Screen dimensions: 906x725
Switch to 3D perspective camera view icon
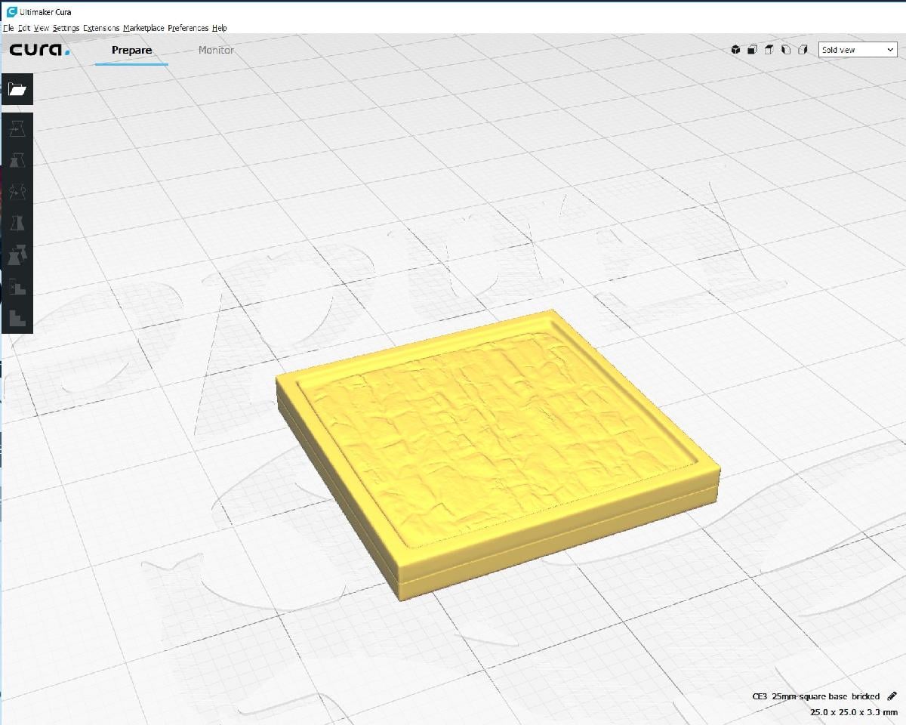pos(735,50)
